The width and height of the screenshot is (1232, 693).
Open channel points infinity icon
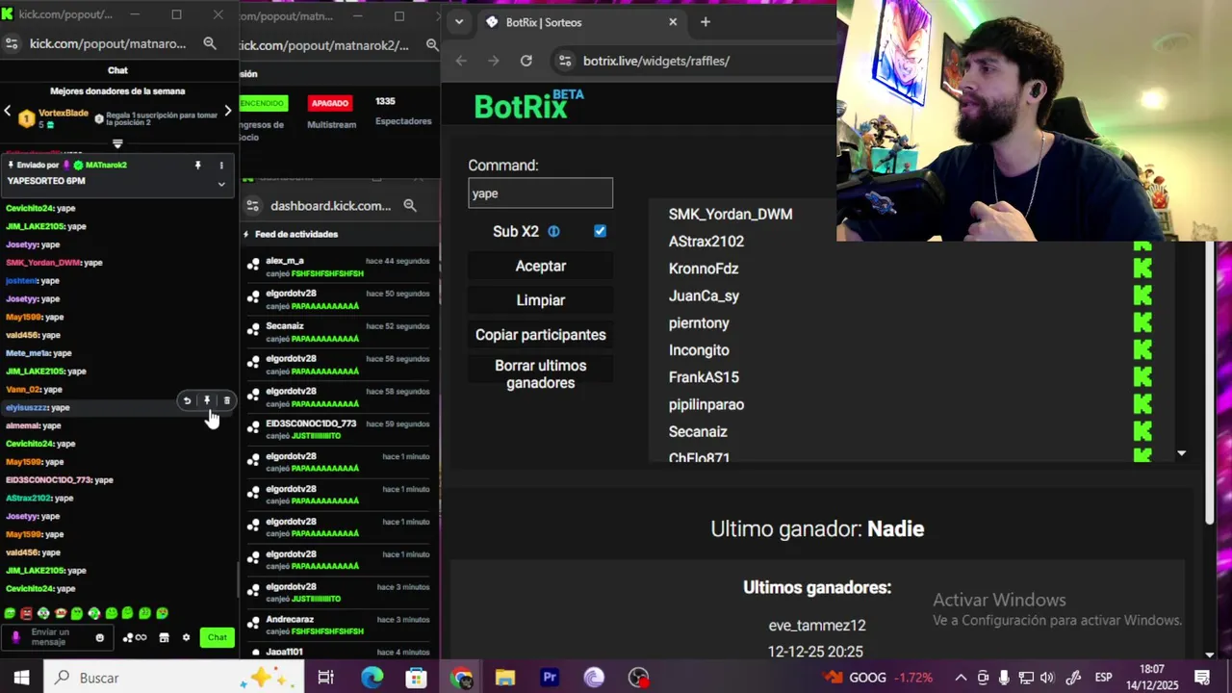136,637
